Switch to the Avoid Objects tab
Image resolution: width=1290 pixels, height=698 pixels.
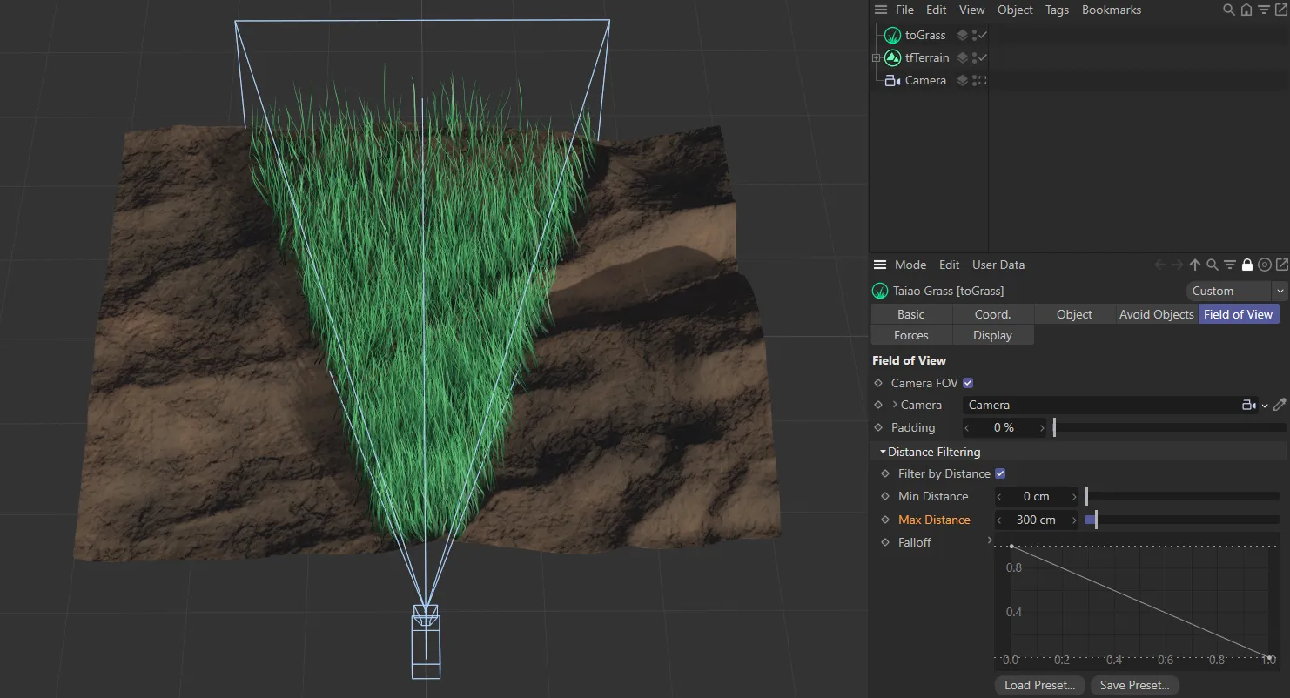(1156, 314)
